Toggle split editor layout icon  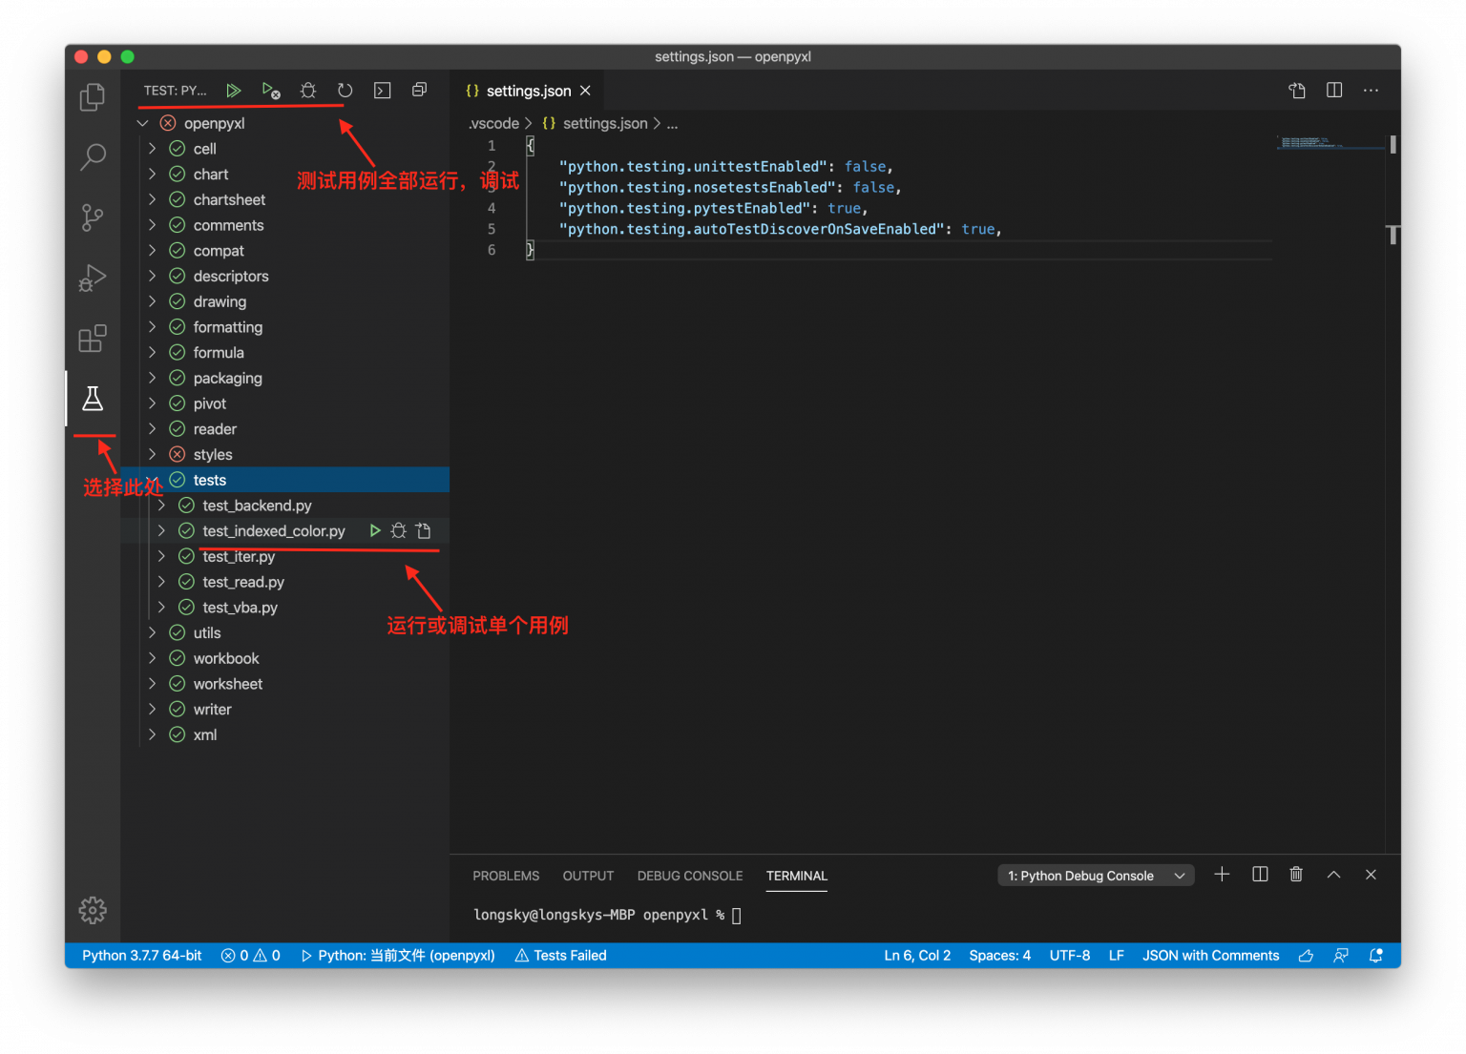click(1334, 91)
